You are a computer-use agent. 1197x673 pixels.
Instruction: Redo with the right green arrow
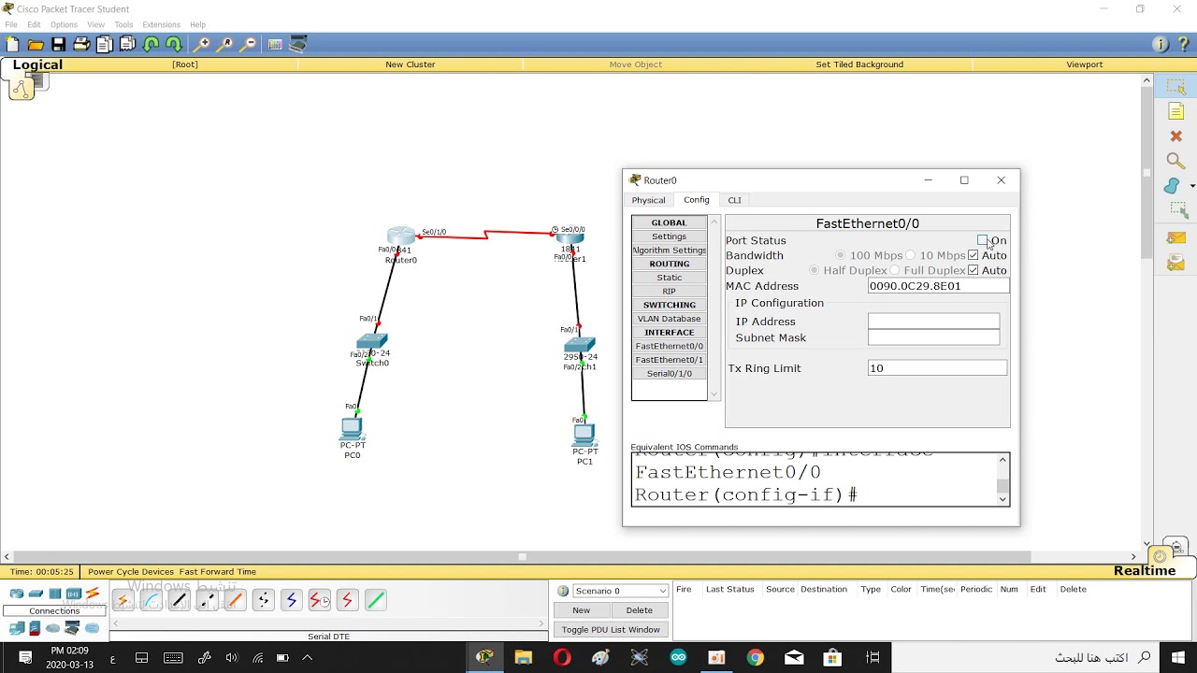pos(174,44)
